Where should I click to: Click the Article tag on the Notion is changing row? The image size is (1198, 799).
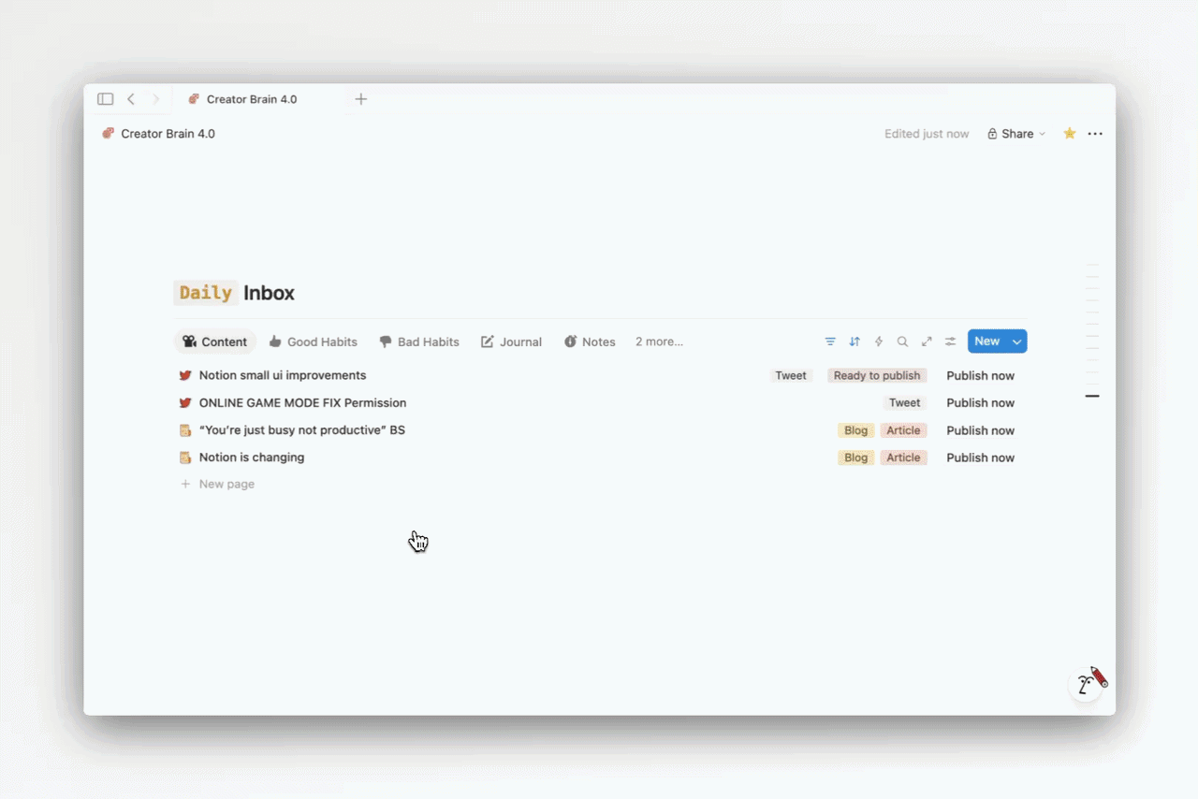coord(903,458)
